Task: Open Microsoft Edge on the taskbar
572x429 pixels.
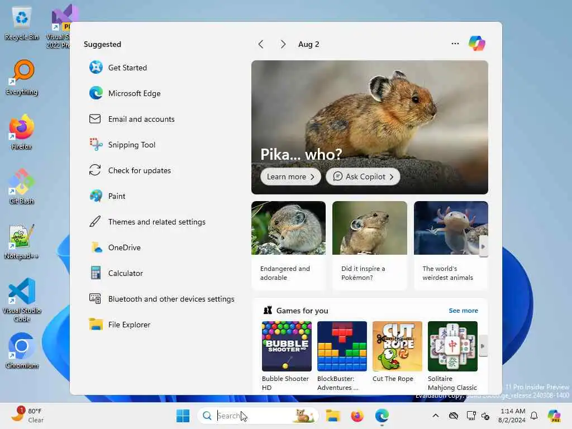Action: point(382,416)
